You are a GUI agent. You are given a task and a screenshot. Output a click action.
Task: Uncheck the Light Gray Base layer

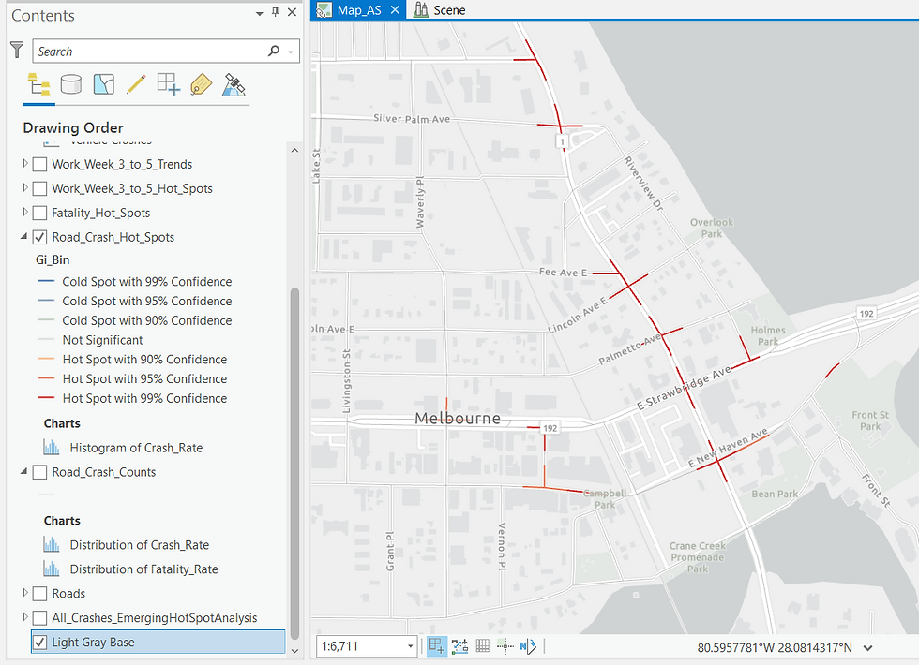pyautogui.click(x=39, y=643)
